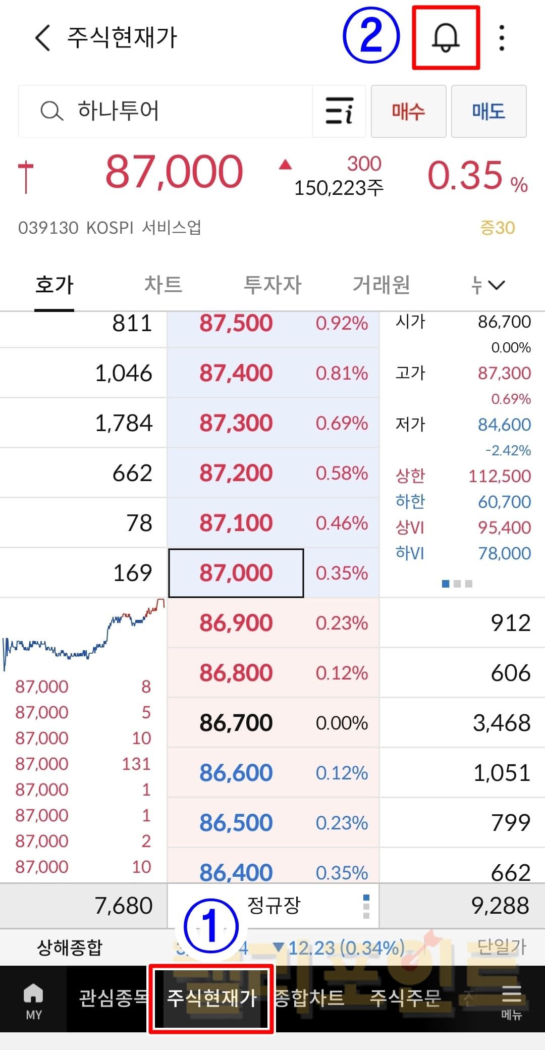This screenshot has width=545, height=1050.
Task: Tap the candlestick icon beside current price
Action: pyautogui.click(x=25, y=177)
